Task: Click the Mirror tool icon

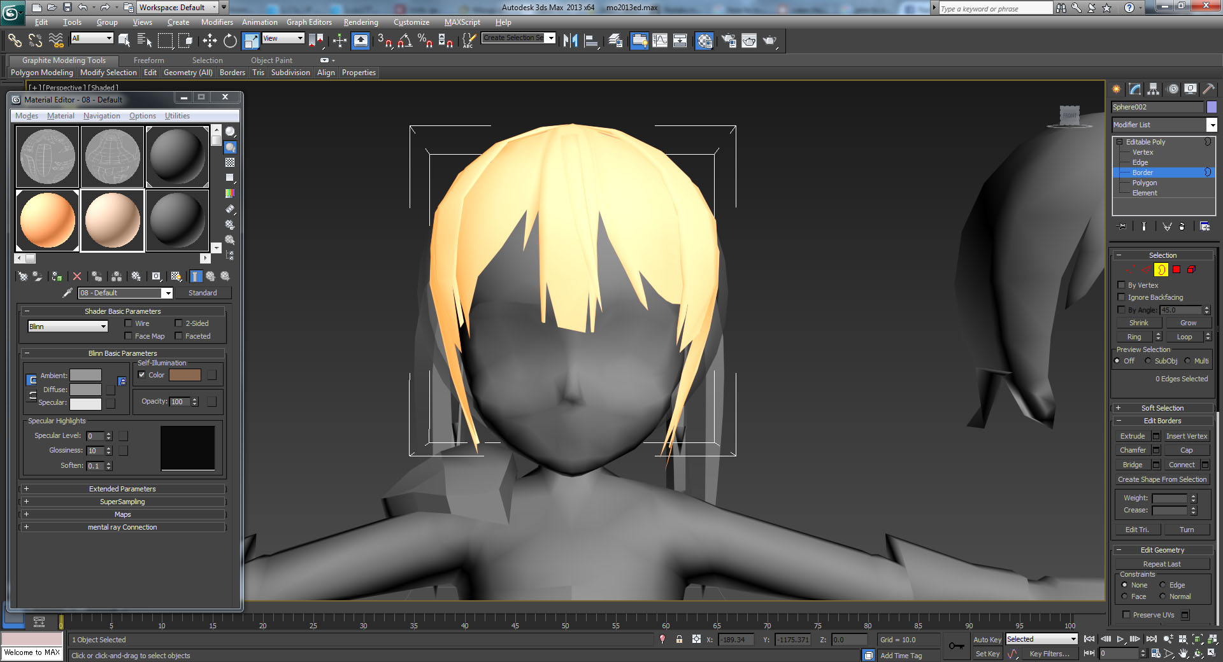Action: (x=570, y=41)
